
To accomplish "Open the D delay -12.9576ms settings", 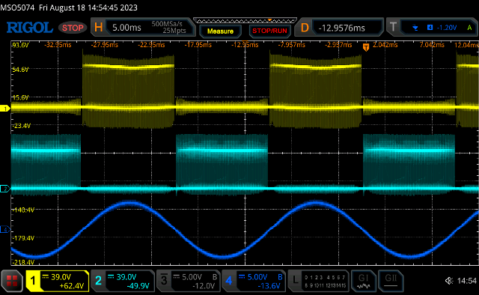I will point(340,28).
